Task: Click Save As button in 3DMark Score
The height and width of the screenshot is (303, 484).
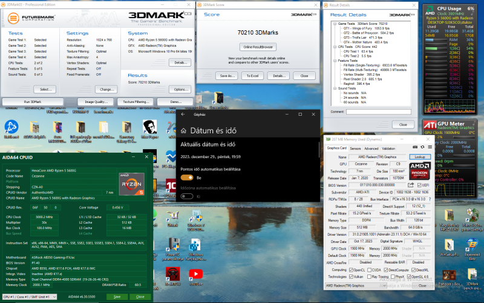Action: tap(227, 76)
